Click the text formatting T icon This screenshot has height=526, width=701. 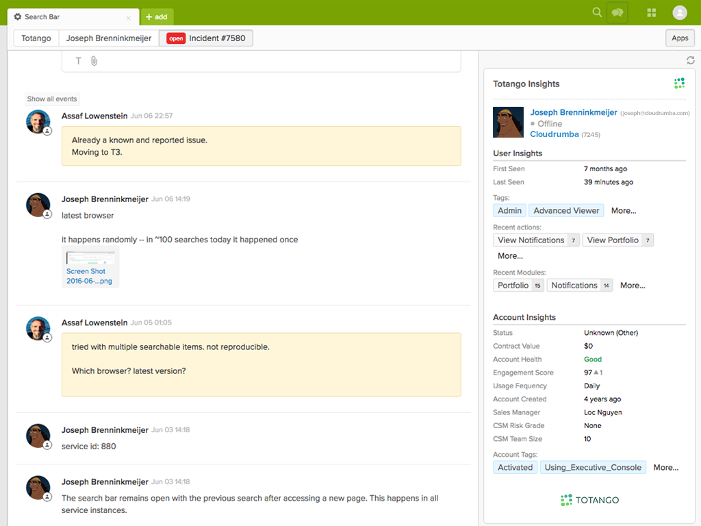[78, 61]
